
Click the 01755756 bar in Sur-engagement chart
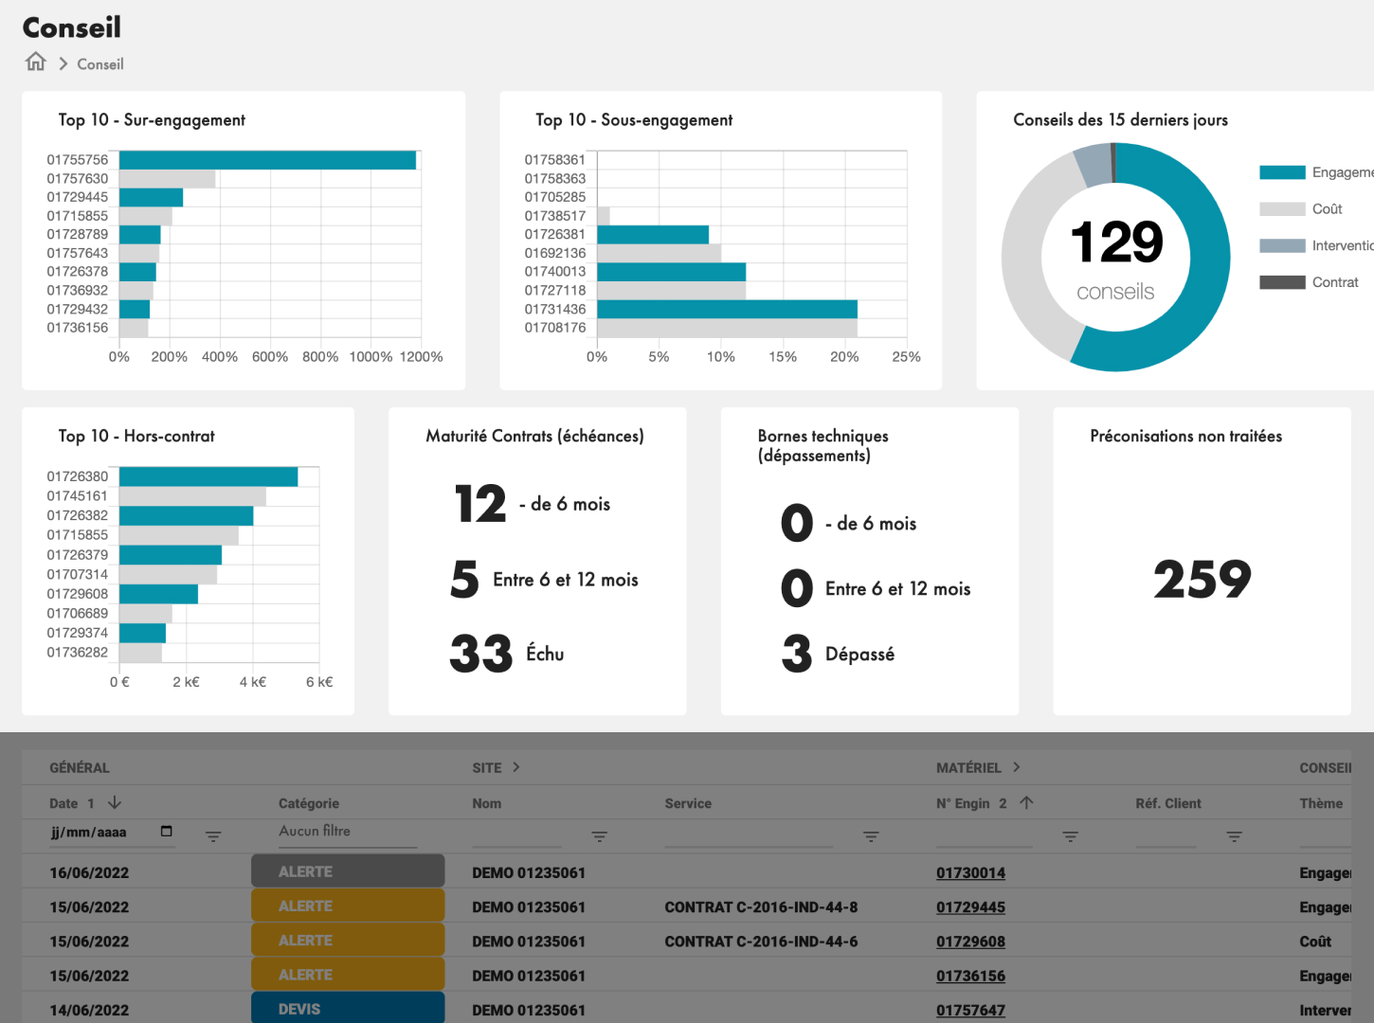click(x=267, y=160)
